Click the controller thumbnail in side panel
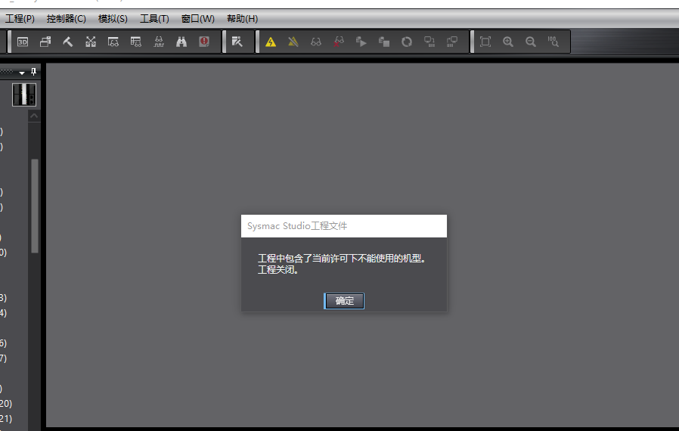 tap(24, 95)
